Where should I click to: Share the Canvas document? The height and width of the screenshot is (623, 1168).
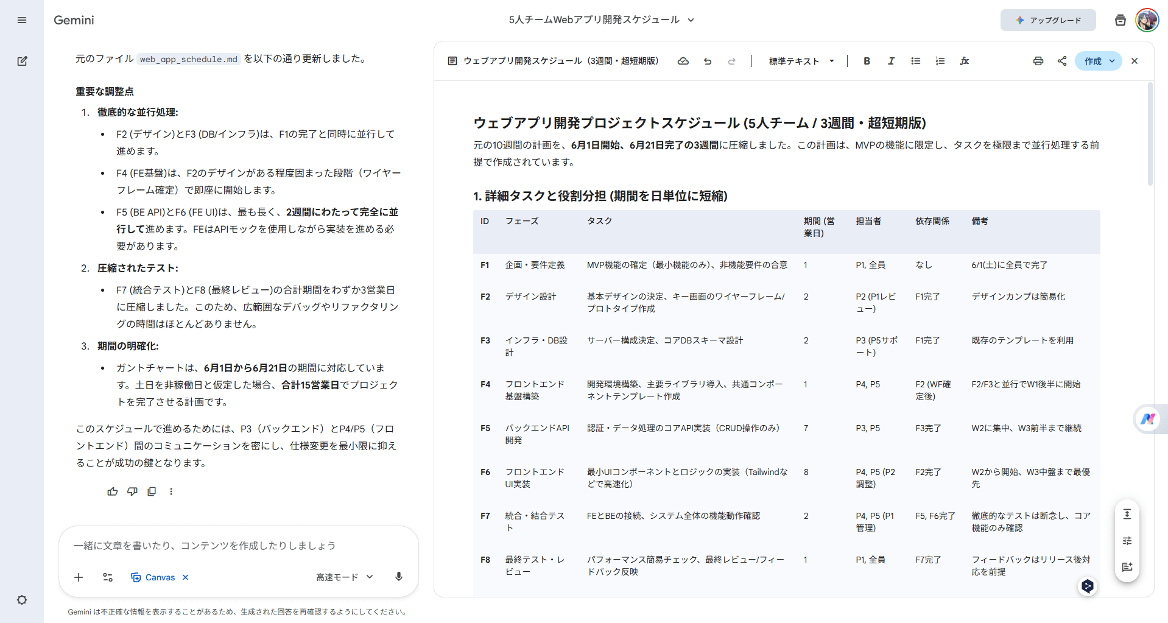click(x=1062, y=61)
